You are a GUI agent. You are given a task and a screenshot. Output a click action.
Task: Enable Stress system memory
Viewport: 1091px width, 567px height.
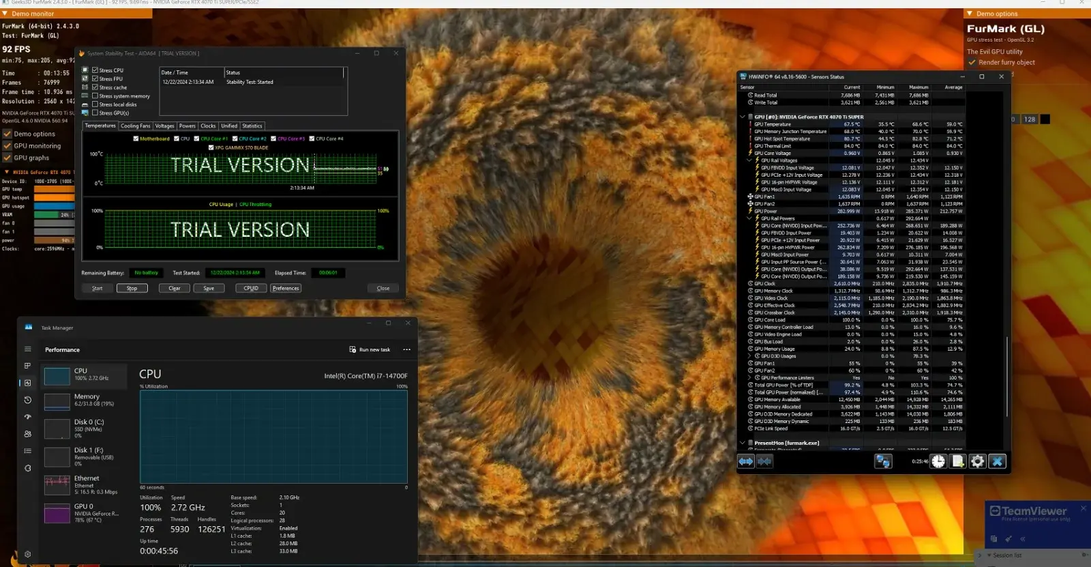(95, 96)
